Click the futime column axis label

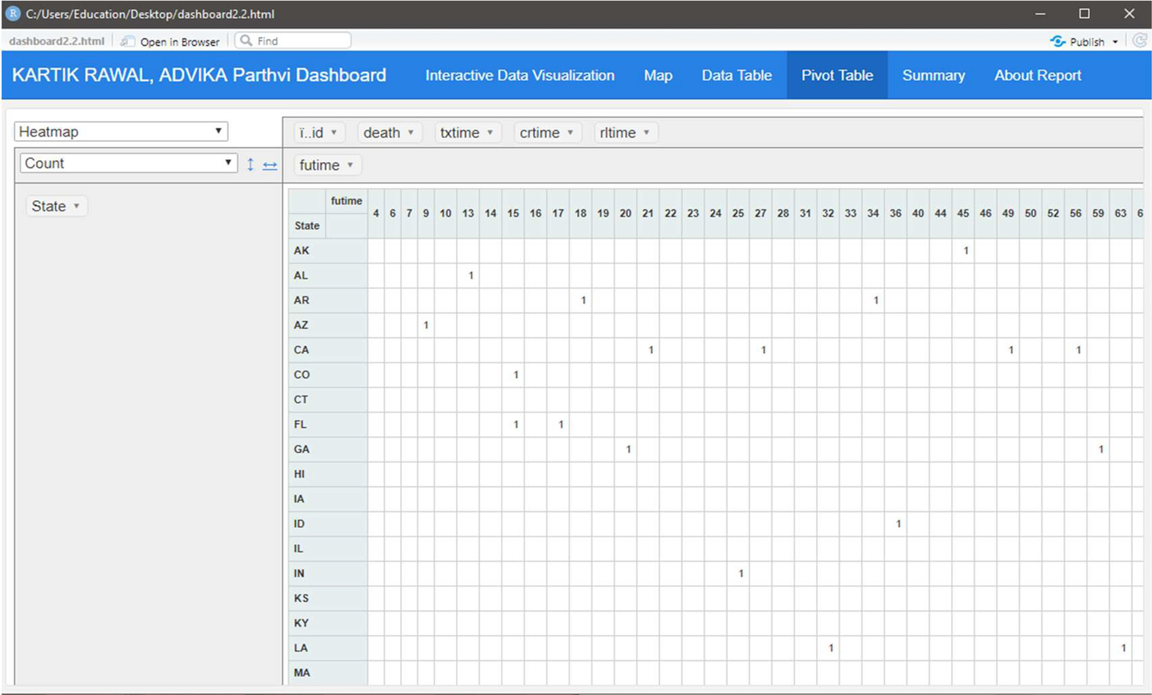pos(347,200)
